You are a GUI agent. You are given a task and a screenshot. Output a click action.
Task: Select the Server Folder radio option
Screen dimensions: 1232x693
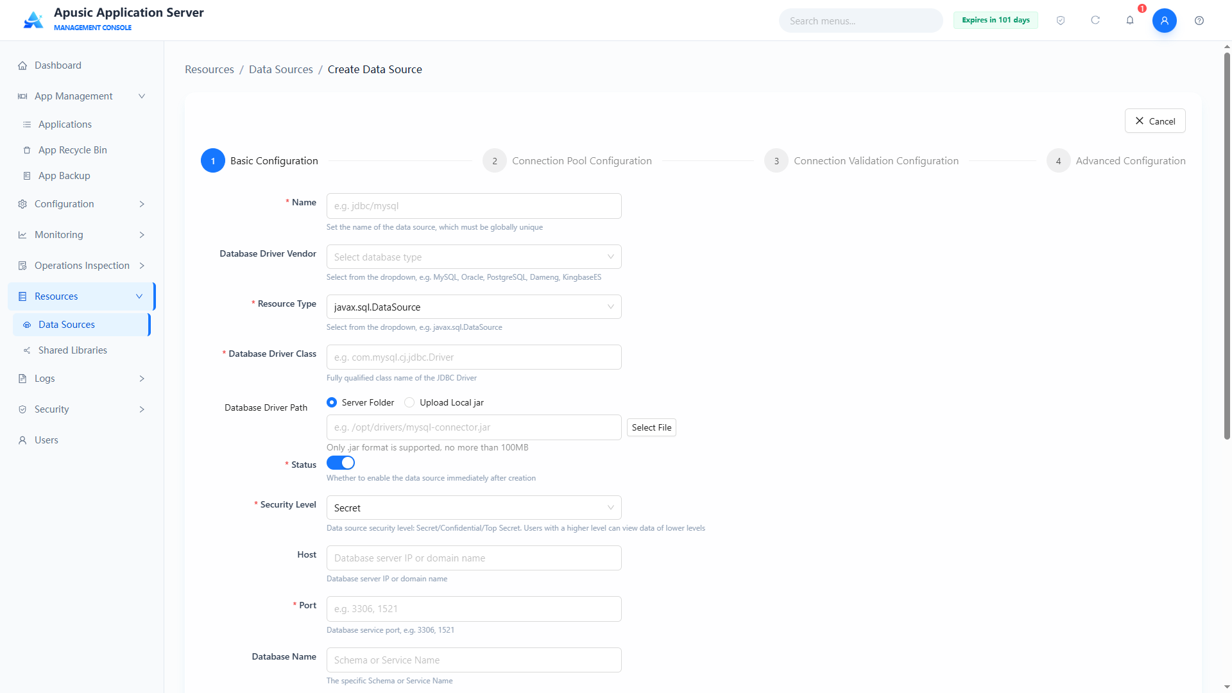click(x=332, y=402)
